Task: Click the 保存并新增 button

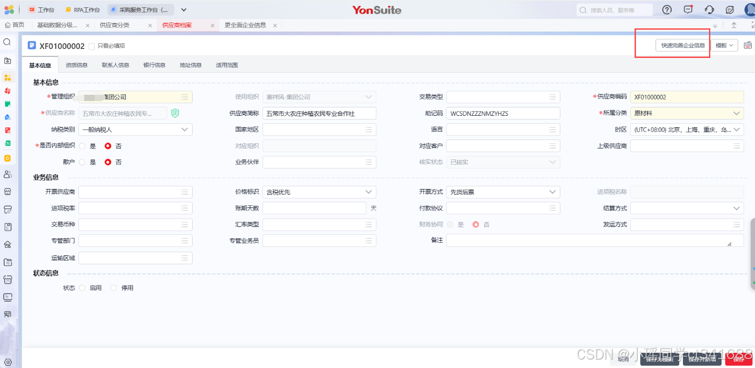Action: [702, 360]
